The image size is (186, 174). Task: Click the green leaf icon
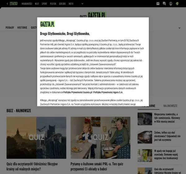(x=177, y=4)
